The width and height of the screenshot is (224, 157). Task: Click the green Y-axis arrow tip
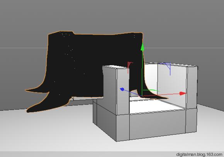tap(142, 47)
